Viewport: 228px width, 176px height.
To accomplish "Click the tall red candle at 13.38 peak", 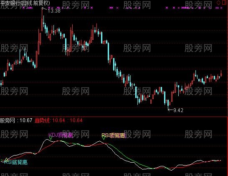I will [42, 20].
